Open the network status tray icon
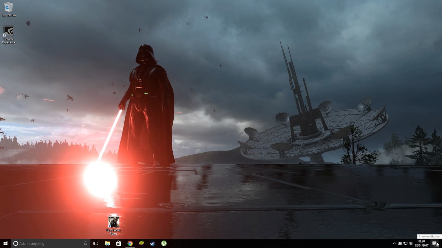 point(405,244)
